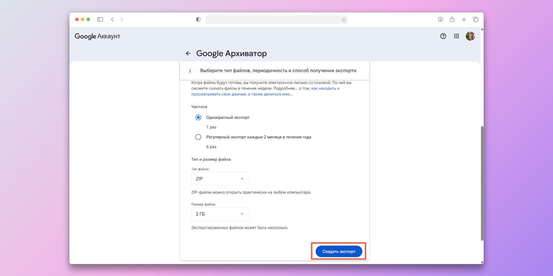
Task: Go forward using the browser forward arrow
Action: pos(122,20)
